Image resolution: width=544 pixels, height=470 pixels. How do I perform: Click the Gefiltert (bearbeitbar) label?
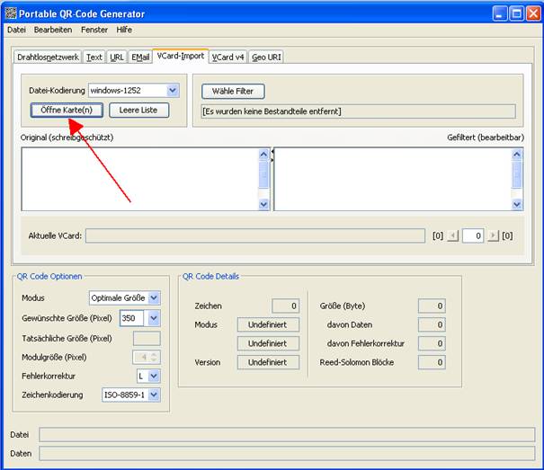[486, 137]
